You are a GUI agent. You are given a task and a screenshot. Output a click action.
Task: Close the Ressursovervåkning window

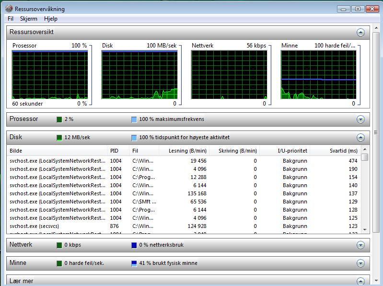point(372,9)
